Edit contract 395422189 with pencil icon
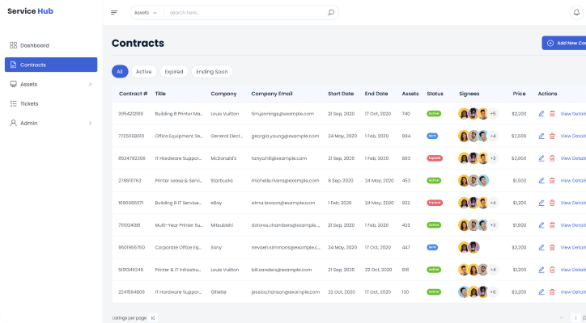The image size is (586, 323). coord(541,114)
